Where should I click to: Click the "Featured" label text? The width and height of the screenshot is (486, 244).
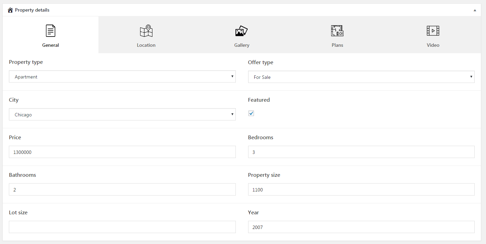point(259,100)
